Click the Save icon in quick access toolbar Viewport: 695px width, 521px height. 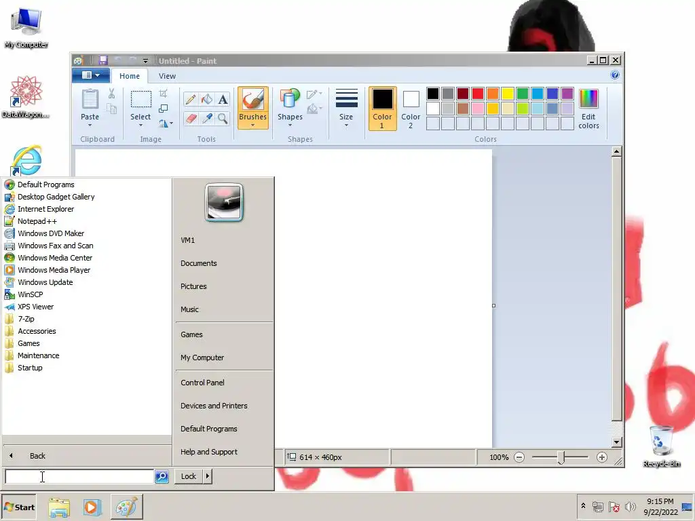[x=103, y=60]
